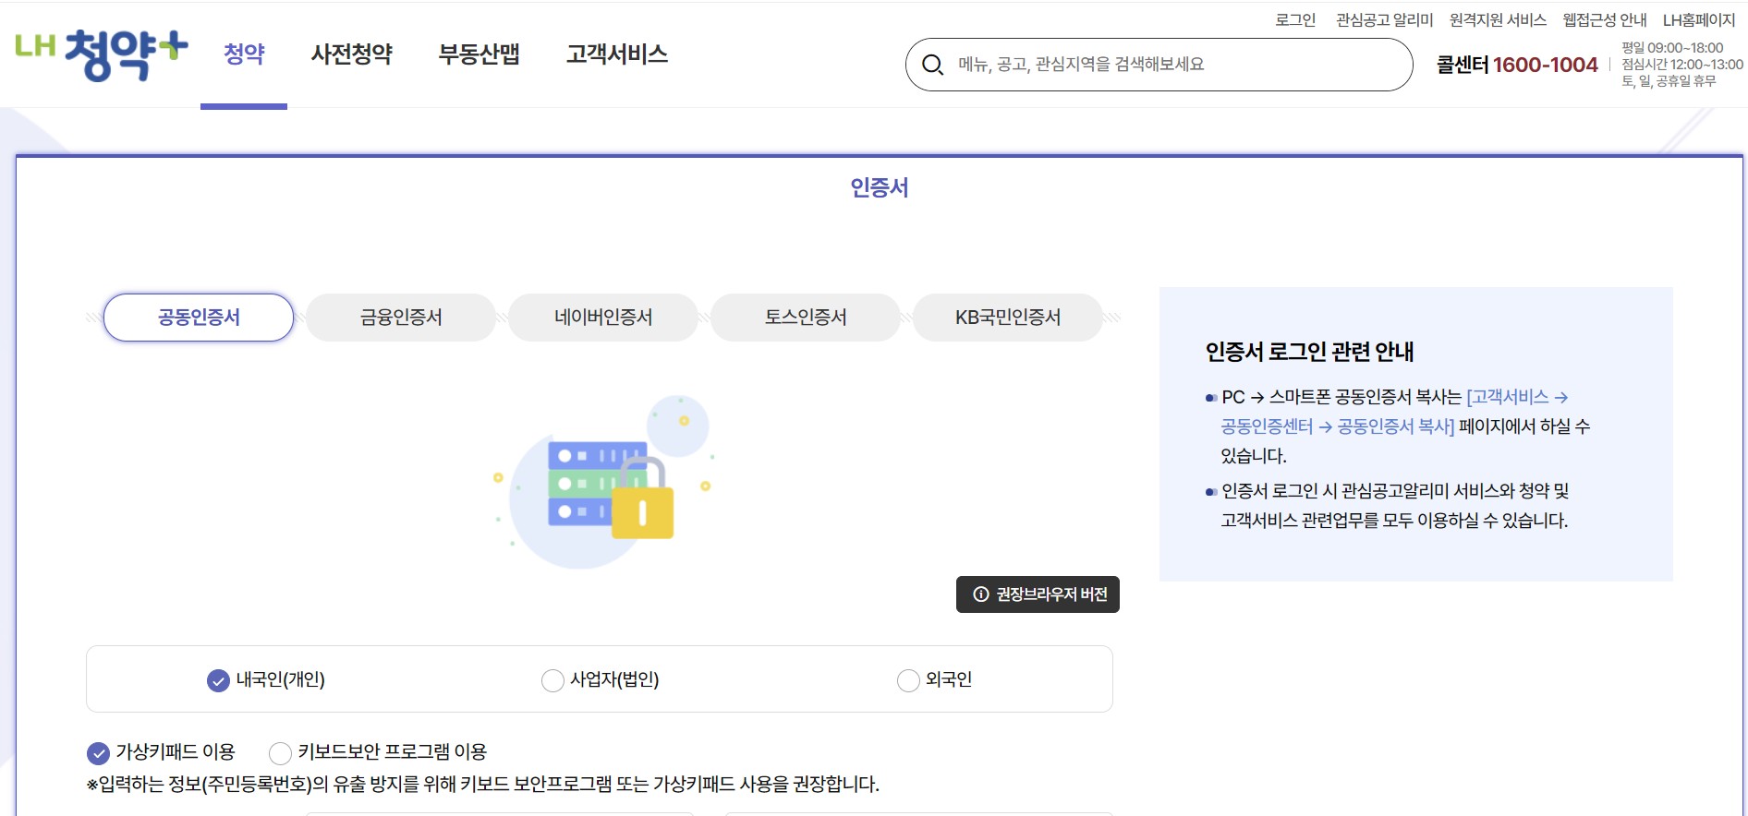Screen dimensions: 1748x816
Task: Open the 부동산맵 menu
Action: coord(479,54)
